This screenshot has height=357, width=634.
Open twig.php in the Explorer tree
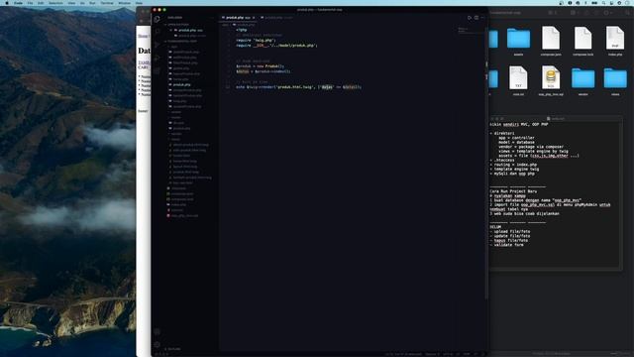tap(179, 101)
